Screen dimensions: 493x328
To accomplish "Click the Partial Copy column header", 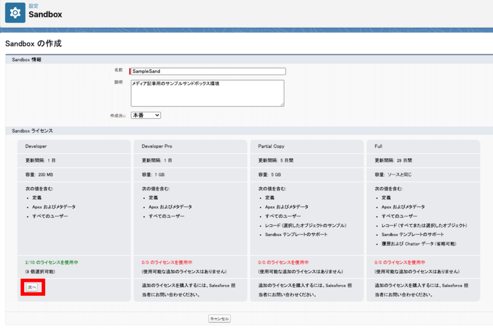I will tap(270, 146).
